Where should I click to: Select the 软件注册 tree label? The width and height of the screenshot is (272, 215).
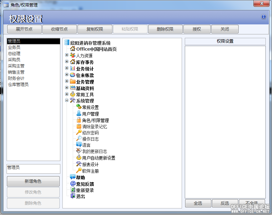(90, 171)
